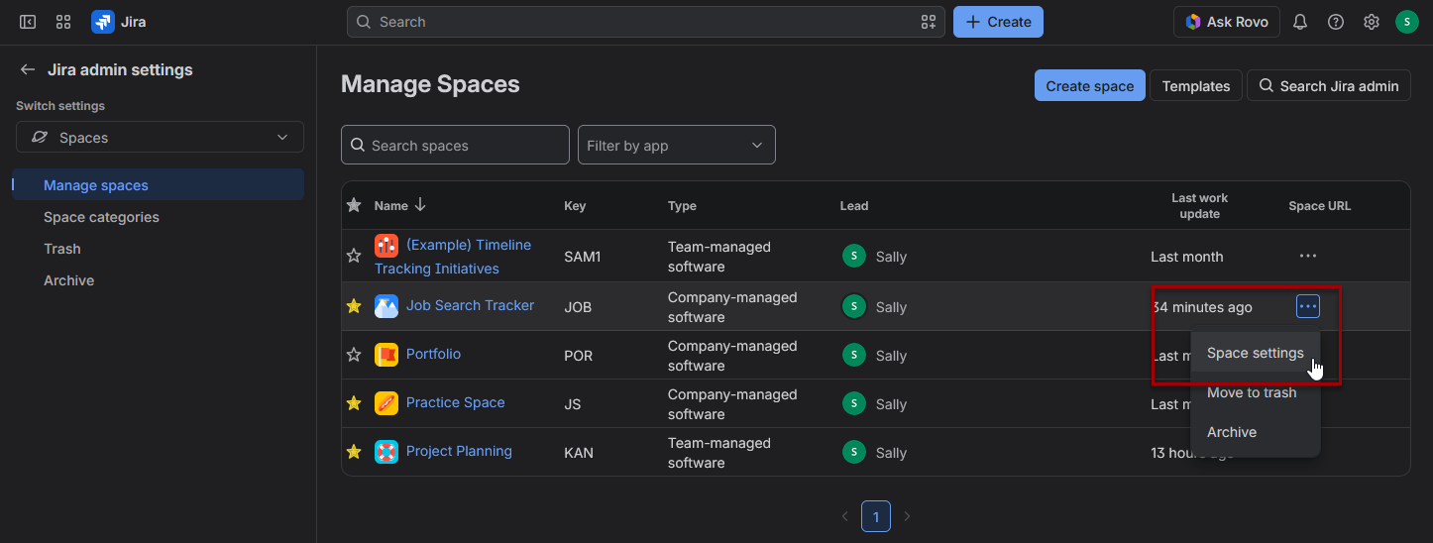Open notifications bell icon

(x=1300, y=22)
